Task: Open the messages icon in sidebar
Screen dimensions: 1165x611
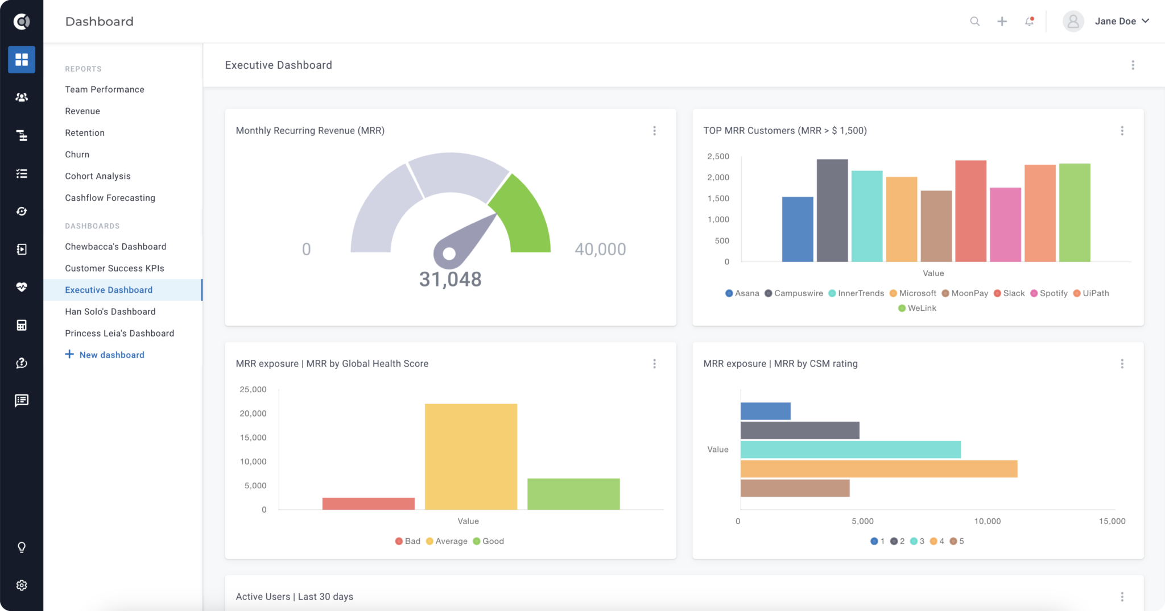Action: coord(22,400)
